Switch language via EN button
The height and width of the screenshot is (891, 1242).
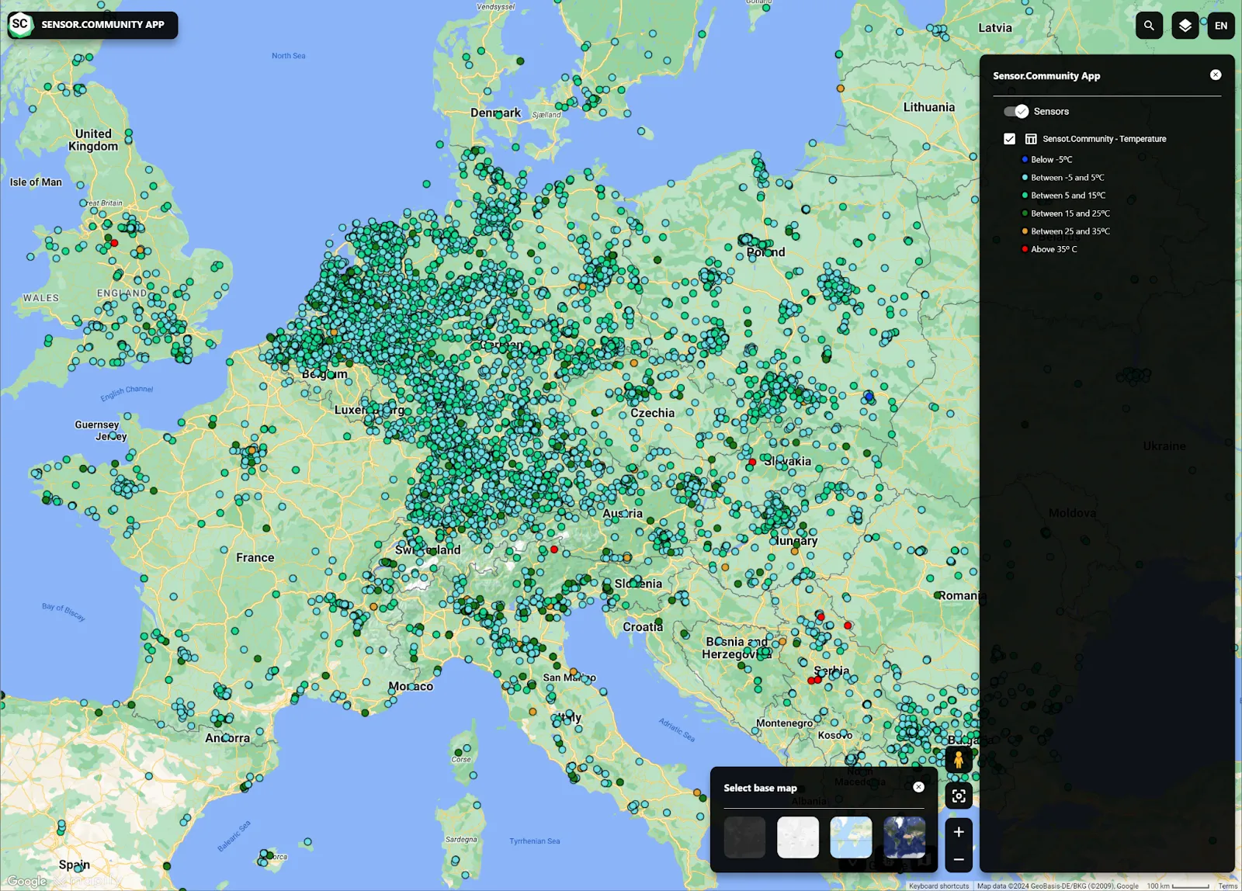tap(1221, 26)
